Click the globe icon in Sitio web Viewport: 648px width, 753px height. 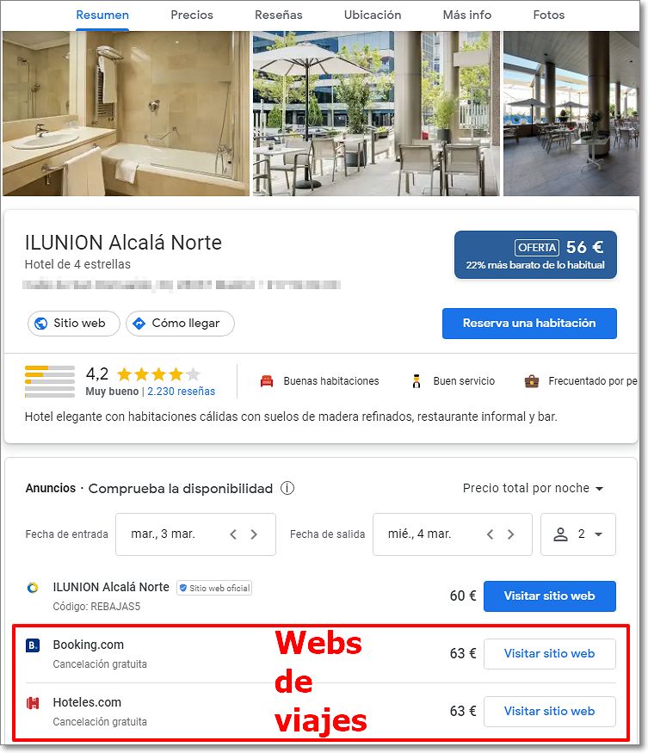(41, 324)
